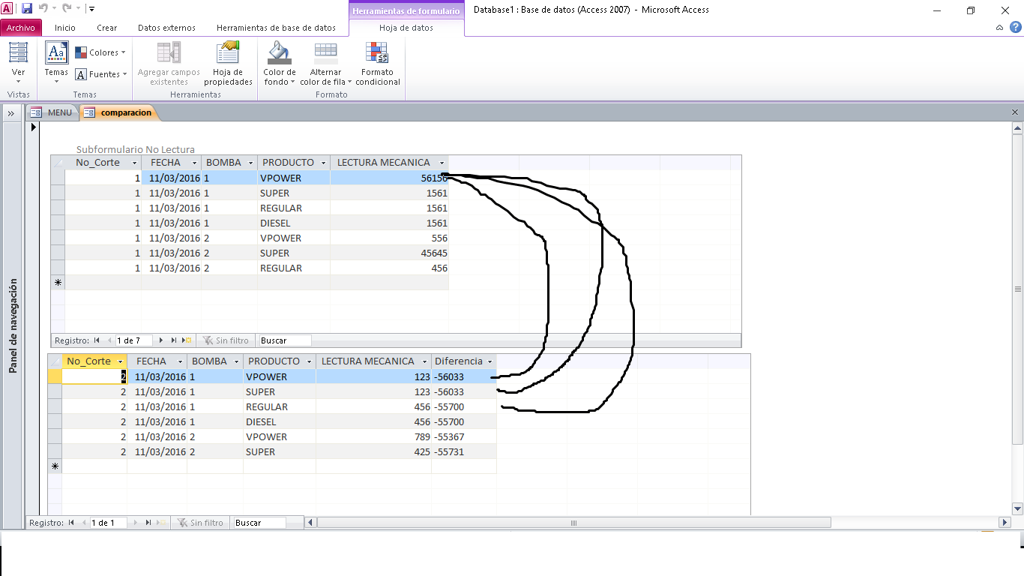
Task: Open PRODUCTO filter dropdown in upper subform
Action: [x=323, y=163]
